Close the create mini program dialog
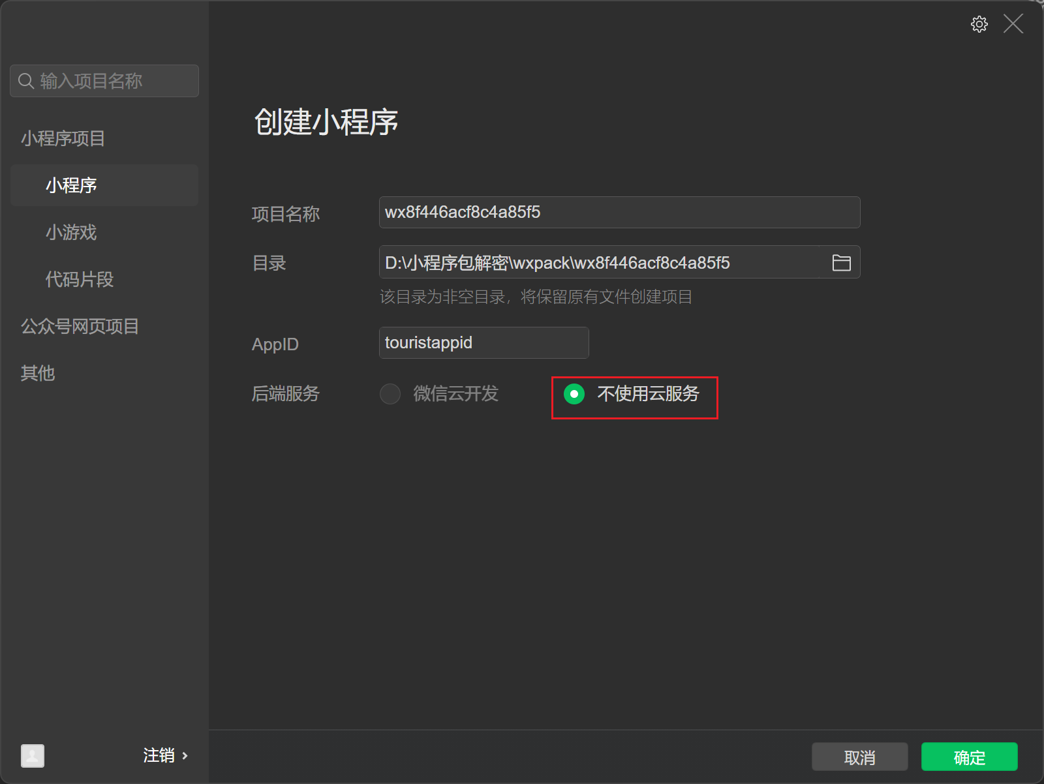1044x784 pixels. point(1013,24)
